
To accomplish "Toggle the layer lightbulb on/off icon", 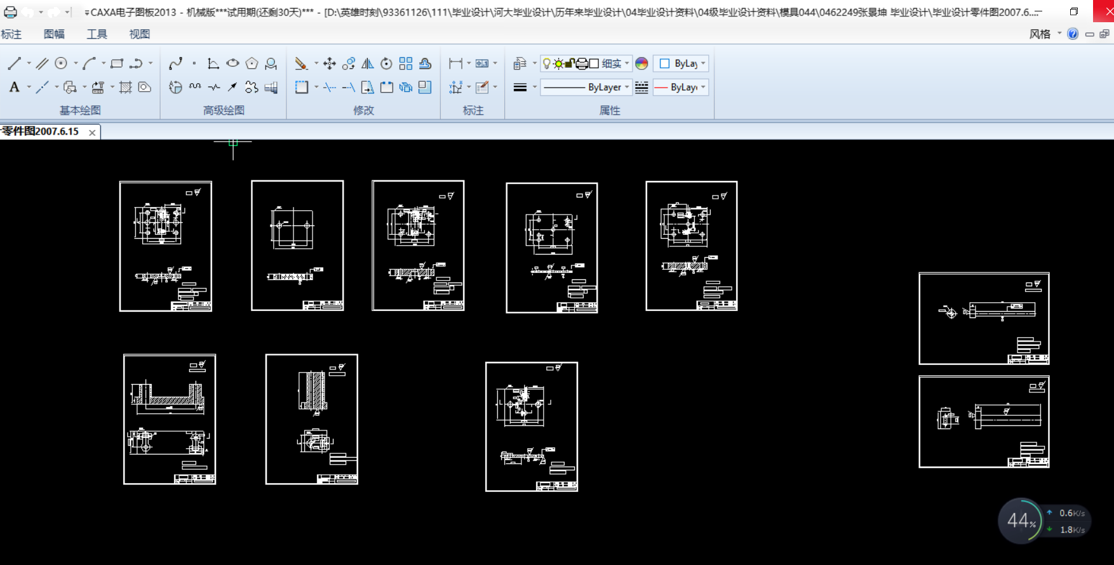I will 546,63.
